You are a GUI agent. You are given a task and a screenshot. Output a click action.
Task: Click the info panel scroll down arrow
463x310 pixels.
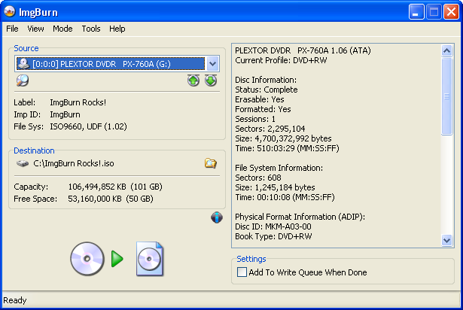pos(446,240)
